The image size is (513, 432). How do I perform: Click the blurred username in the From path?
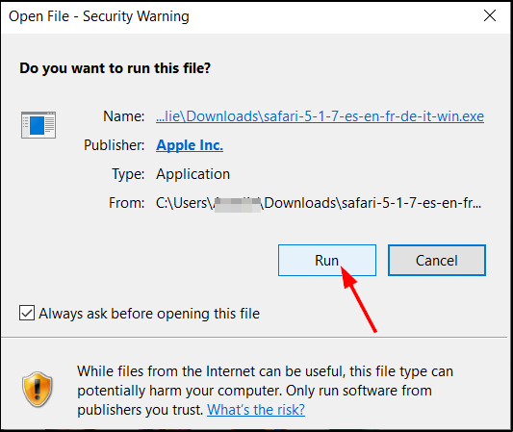coord(238,205)
